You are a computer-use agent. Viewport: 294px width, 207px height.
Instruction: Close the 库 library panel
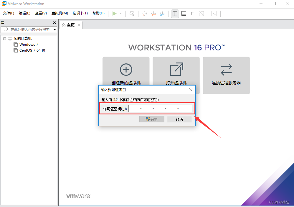click(54, 22)
